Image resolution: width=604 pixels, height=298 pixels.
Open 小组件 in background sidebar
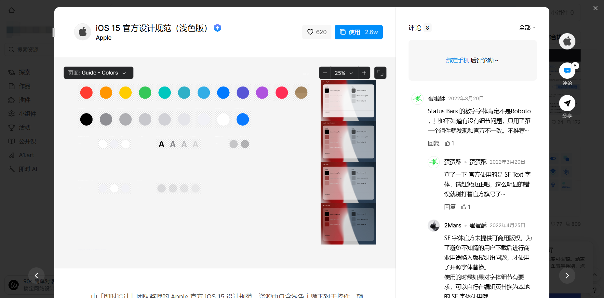tap(22, 114)
